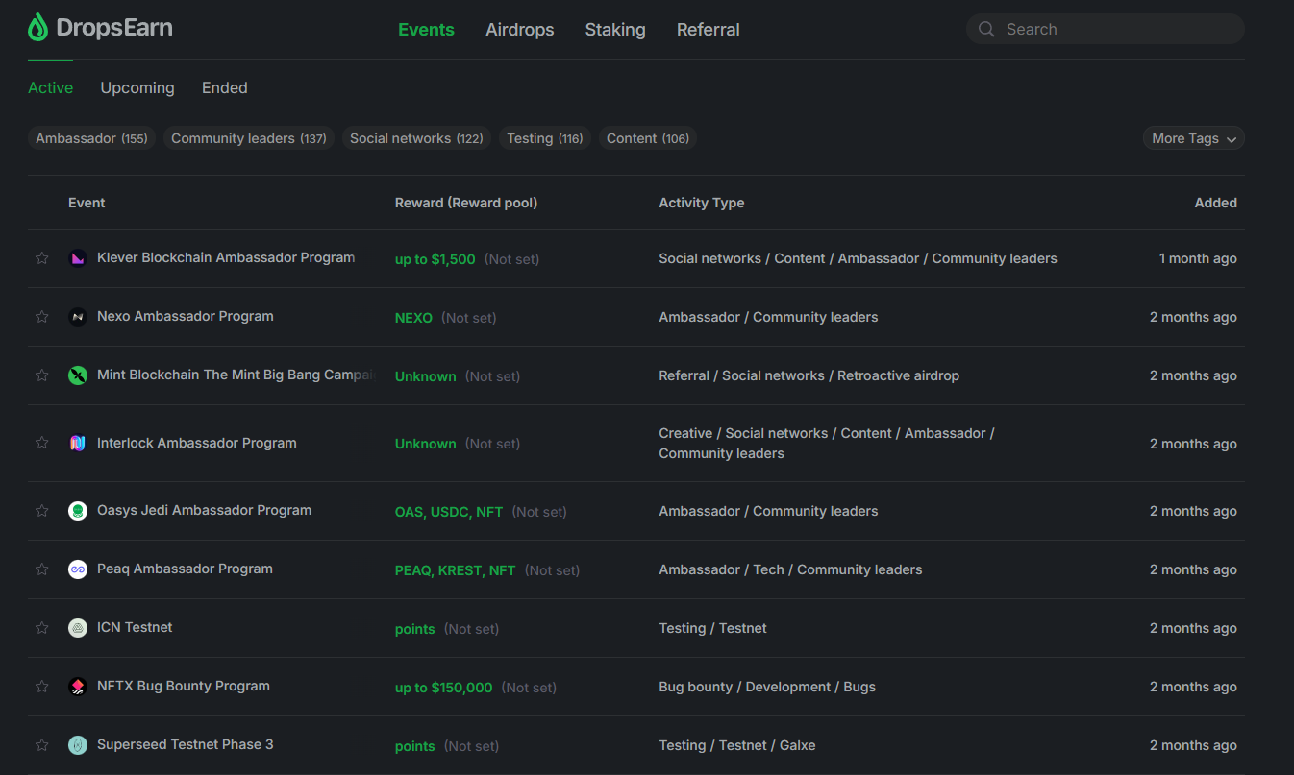Open Klever Blockchain Ambassador Program link

pyautogui.click(x=226, y=257)
